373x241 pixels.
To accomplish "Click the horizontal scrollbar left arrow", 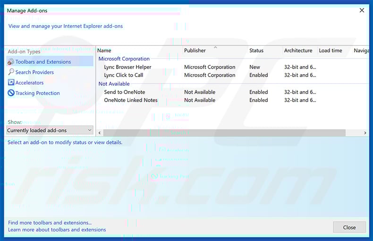I will [x=100, y=133].
